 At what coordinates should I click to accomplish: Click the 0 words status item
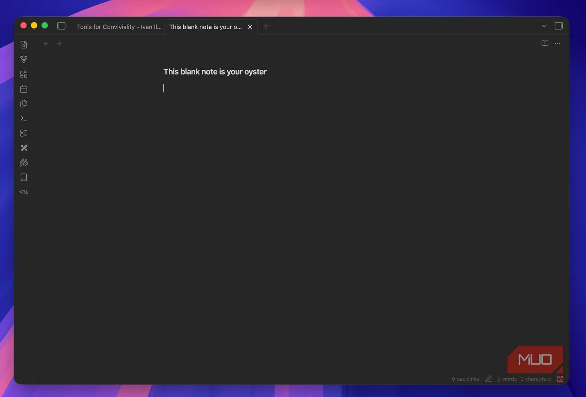pyautogui.click(x=507, y=379)
